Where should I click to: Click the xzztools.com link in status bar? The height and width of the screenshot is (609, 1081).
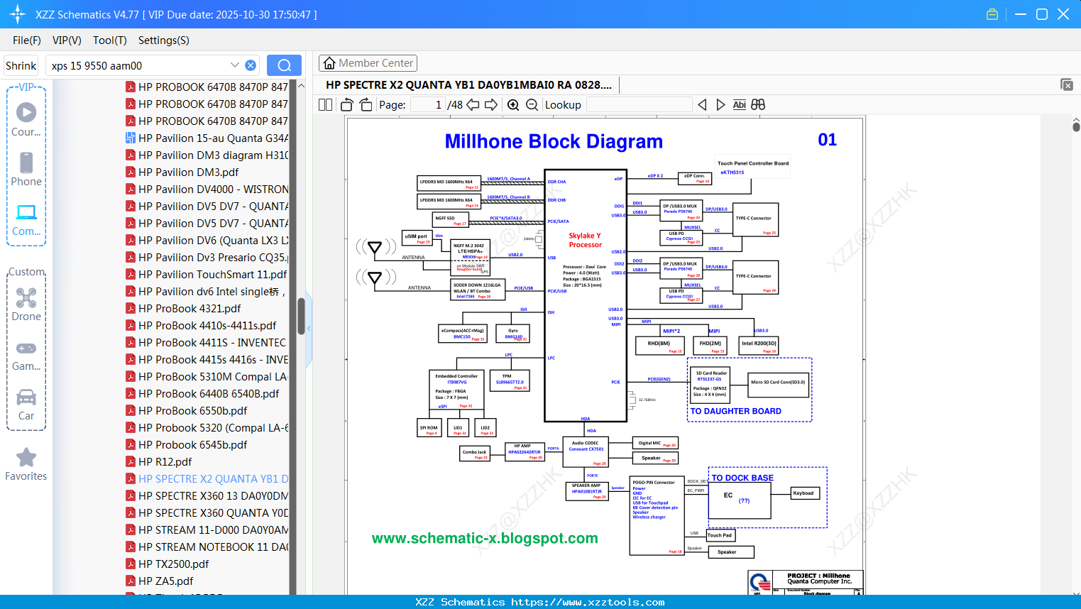(x=588, y=602)
